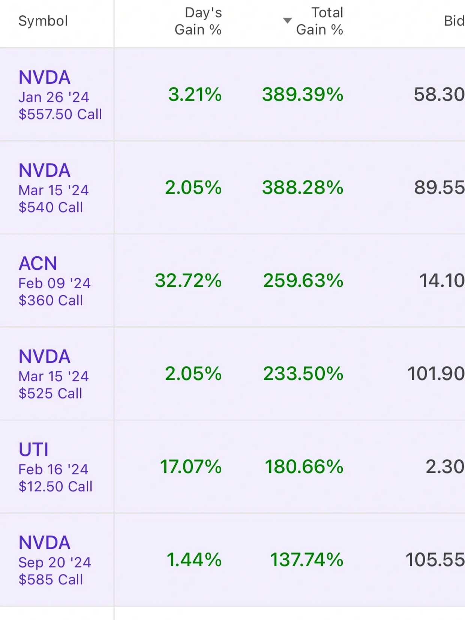
Task: Click the 137.74% total gain value
Action: (x=307, y=560)
